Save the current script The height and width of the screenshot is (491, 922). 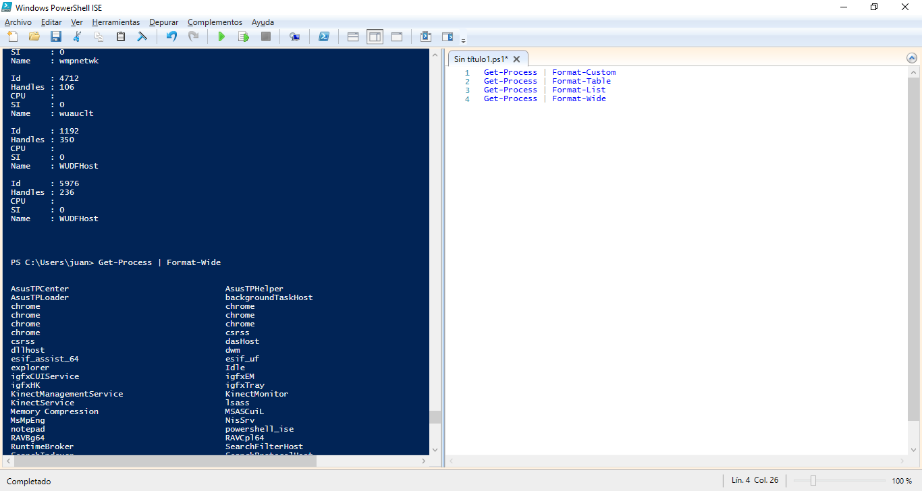tap(56, 36)
